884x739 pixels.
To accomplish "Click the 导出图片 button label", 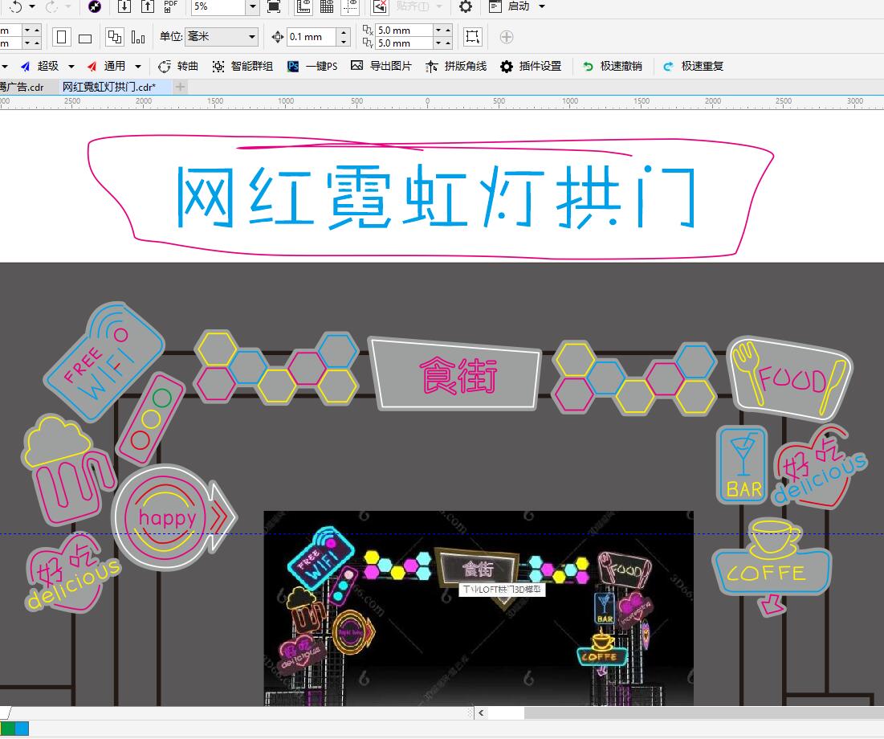I will tap(391, 66).
